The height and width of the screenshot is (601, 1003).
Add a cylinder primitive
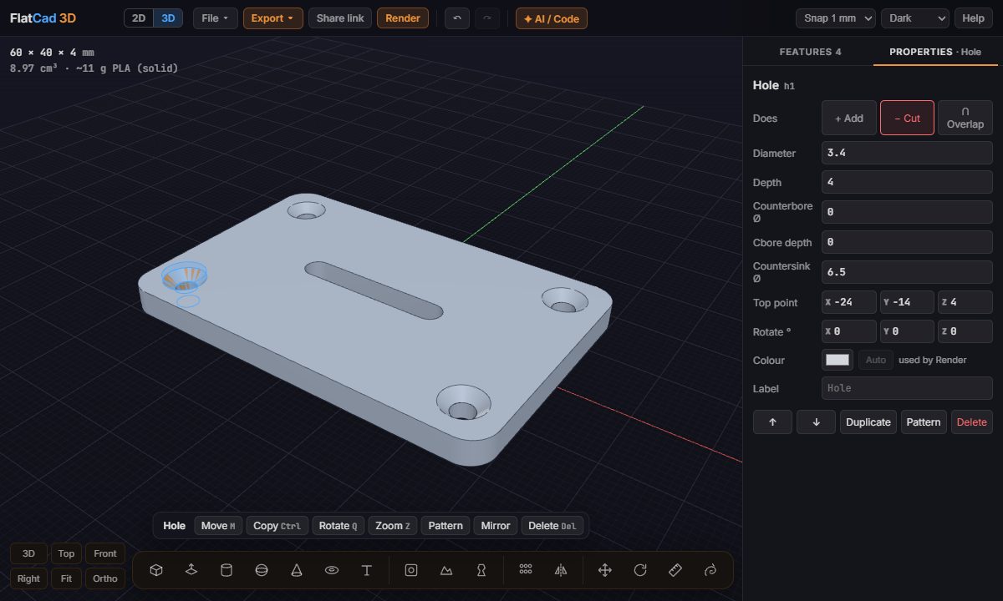click(x=226, y=570)
